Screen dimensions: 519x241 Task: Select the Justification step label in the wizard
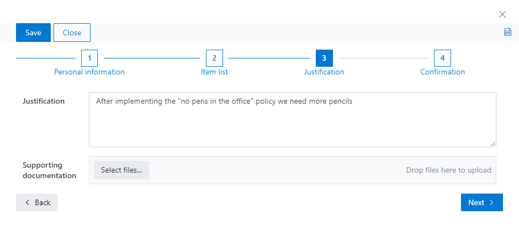(324, 72)
